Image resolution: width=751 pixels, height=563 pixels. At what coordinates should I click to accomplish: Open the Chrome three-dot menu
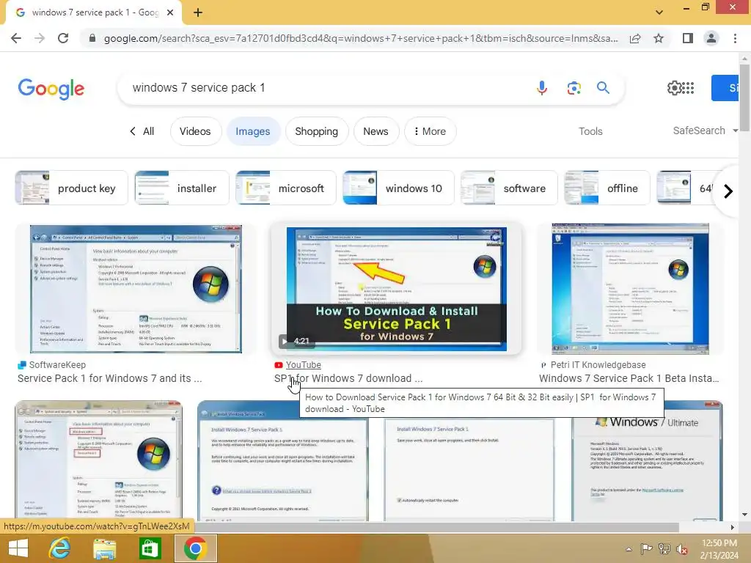[735, 38]
